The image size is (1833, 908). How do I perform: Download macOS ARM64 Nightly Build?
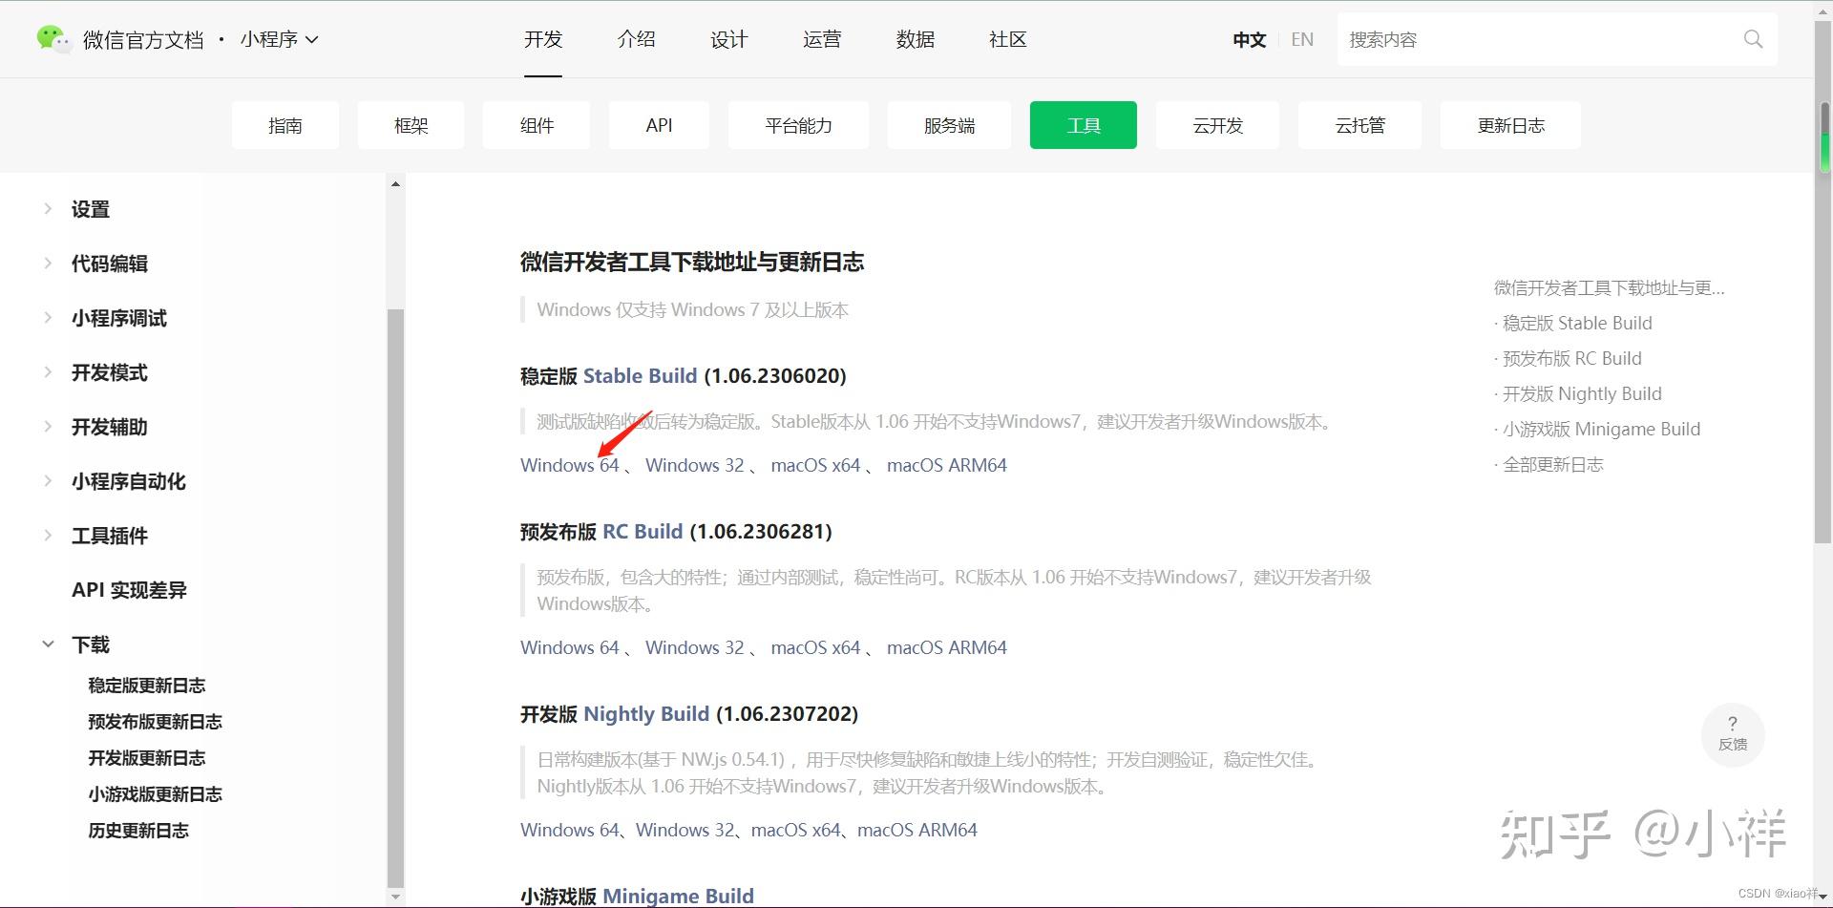pyautogui.click(x=917, y=830)
